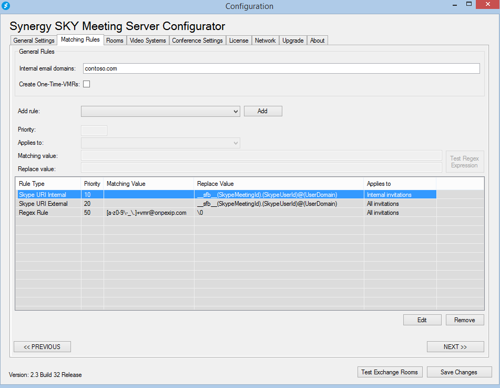Viewport: 500px width, 388px height.
Task: Open the Add rule dropdown
Action: [x=160, y=111]
